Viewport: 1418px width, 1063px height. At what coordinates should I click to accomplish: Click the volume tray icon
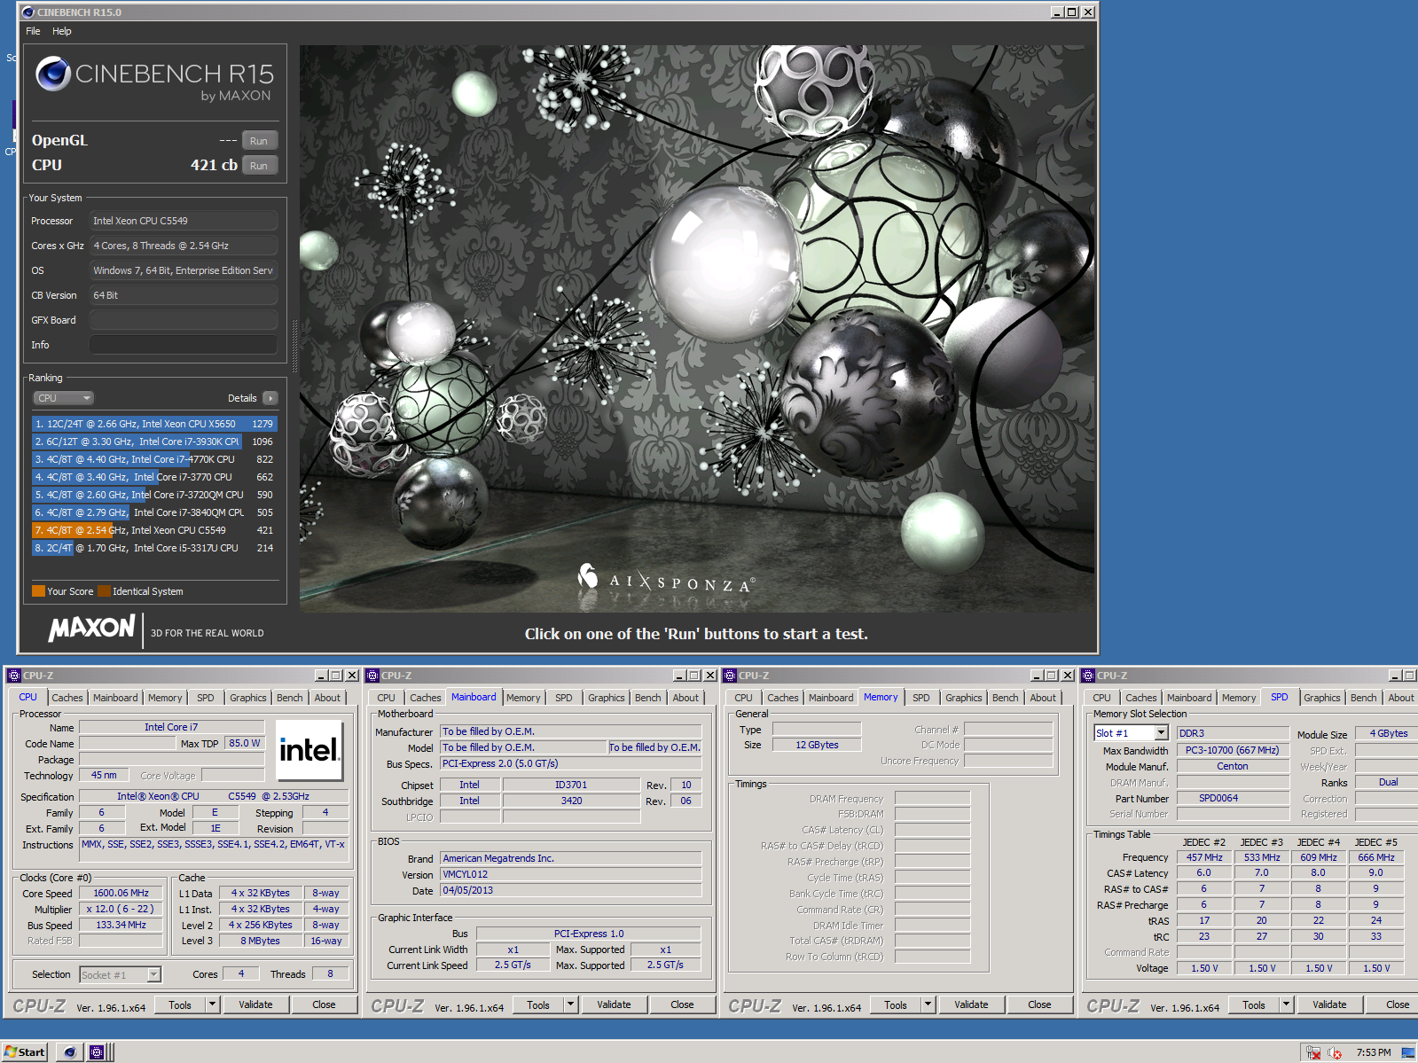pyautogui.click(x=1335, y=1053)
